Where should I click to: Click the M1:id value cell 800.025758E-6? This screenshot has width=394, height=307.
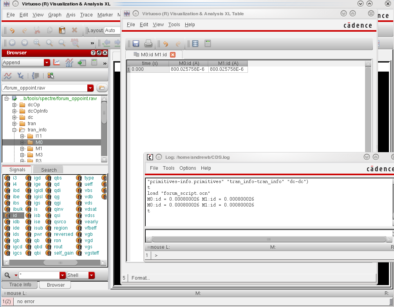(x=228, y=69)
